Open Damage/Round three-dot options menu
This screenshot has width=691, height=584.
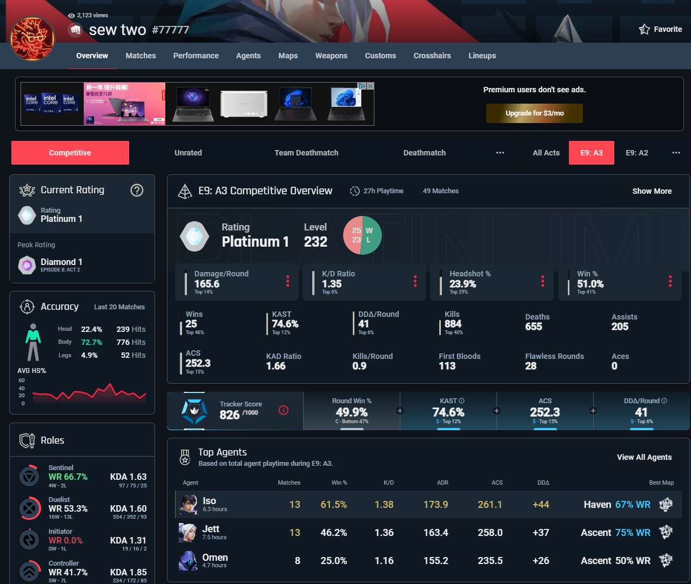point(287,281)
